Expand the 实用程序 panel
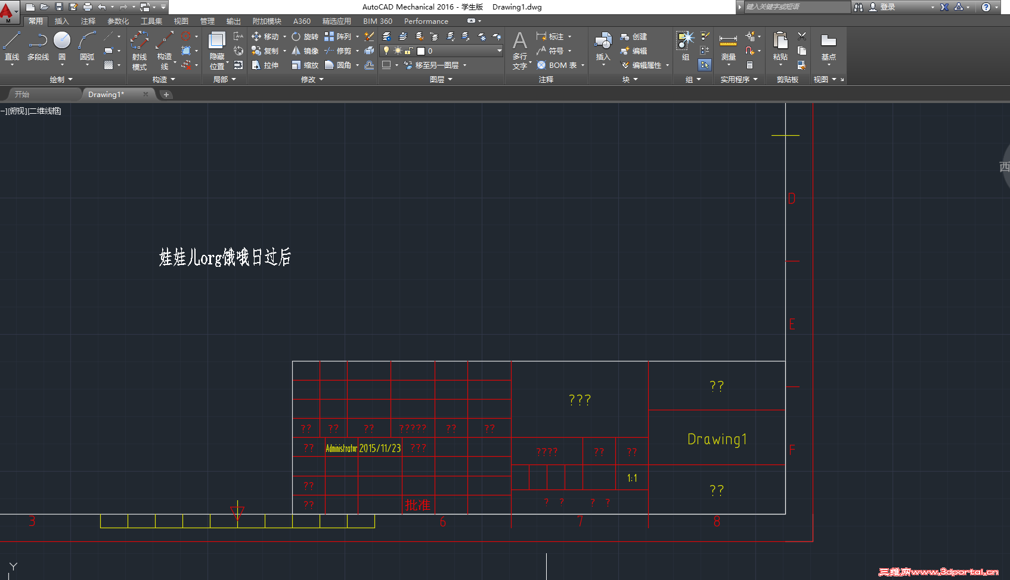1010x580 pixels. point(739,79)
